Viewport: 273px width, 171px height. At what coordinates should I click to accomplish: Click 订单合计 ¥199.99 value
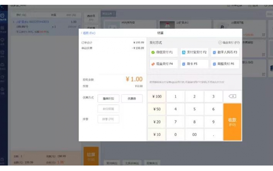click(x=139, y=42)
